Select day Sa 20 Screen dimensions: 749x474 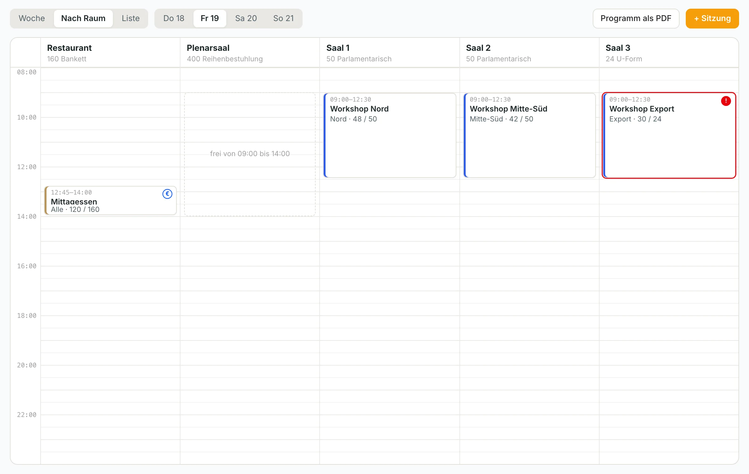coord(246,18)
